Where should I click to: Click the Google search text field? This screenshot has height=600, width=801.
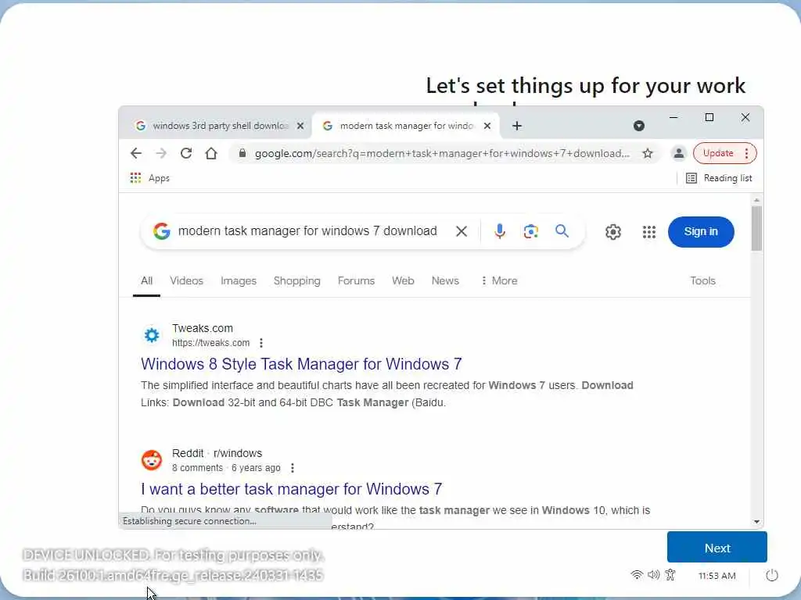coord(307,231)
